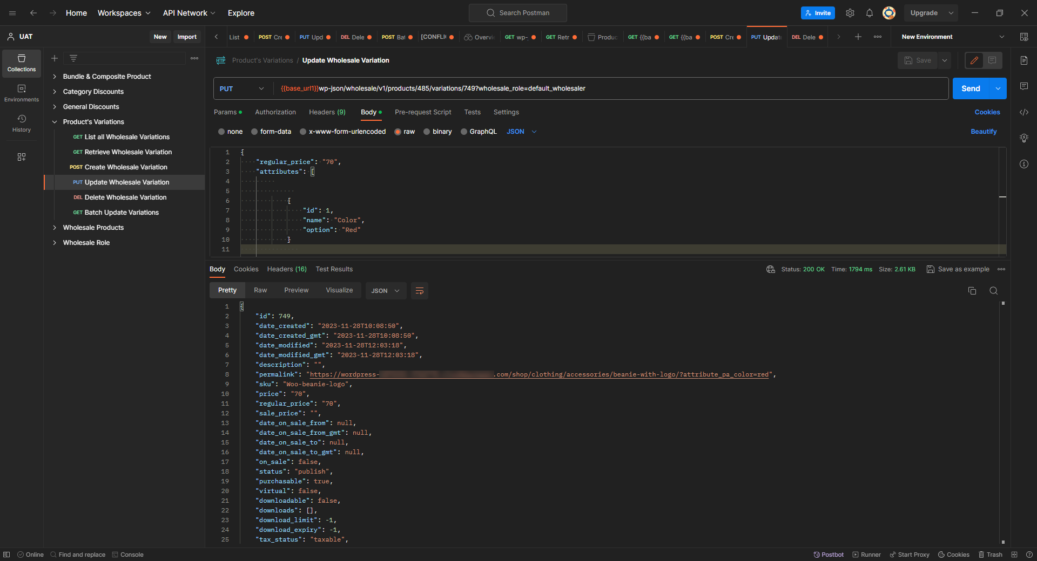Switch to the Headers (9) request tab
This screenshot has width=1037, height=561.
point(327,112)
